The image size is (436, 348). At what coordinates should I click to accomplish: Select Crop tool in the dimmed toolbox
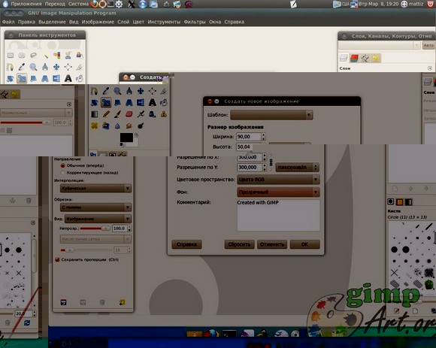point(164,91)
